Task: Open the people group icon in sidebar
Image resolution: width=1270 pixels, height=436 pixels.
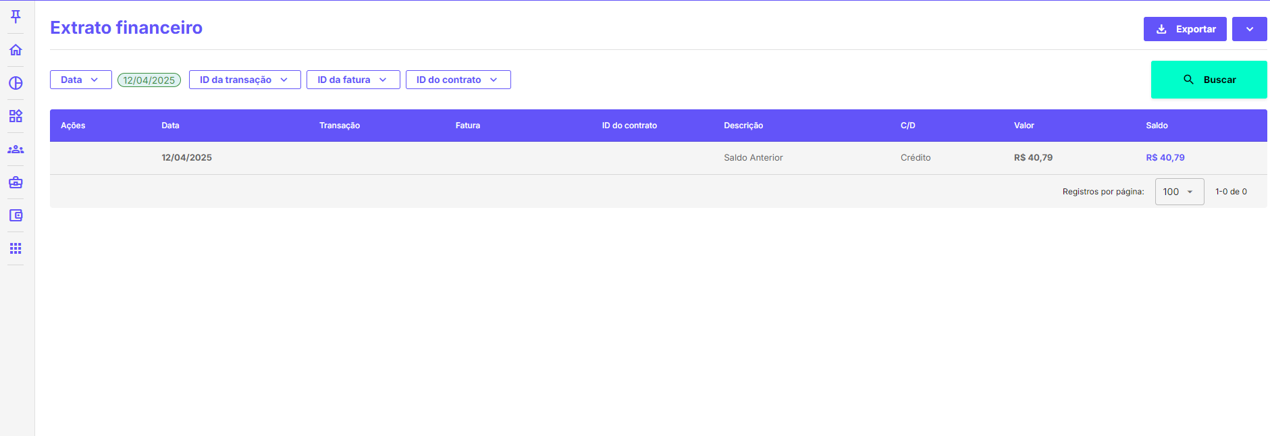Action: [x=16, y=149]
